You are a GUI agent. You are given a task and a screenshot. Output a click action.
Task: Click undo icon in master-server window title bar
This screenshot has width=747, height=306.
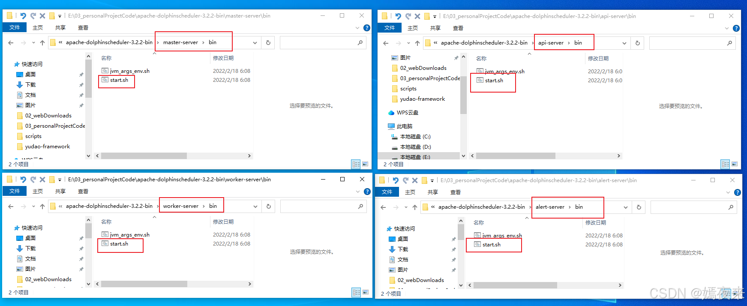coord(23,16)
